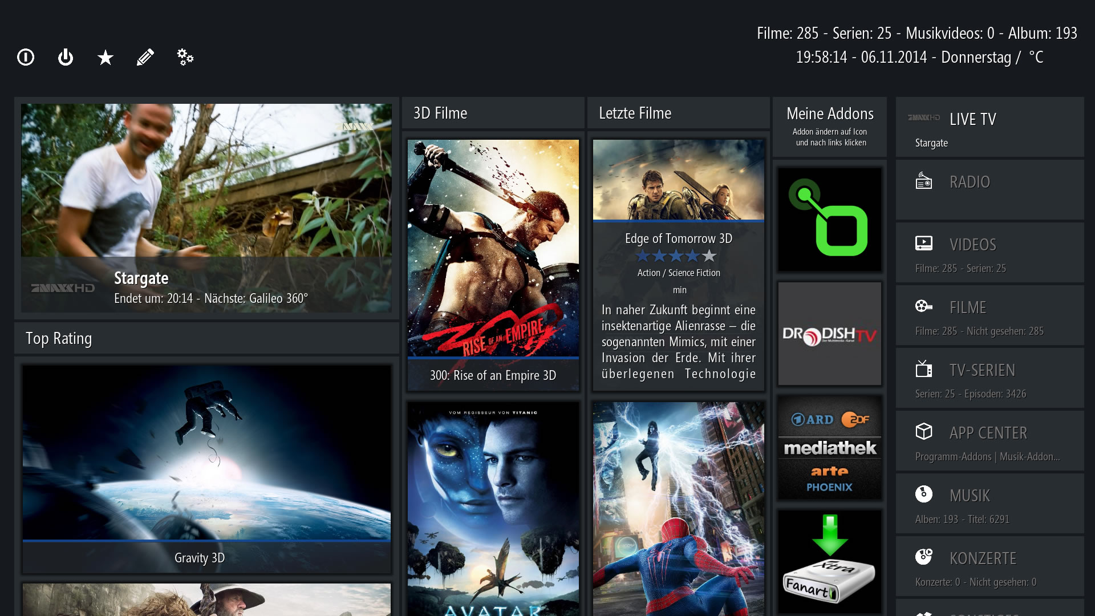Open the ARD ZDF Mediathek addon
1095x616 pixels.
[x=830, y=448]
